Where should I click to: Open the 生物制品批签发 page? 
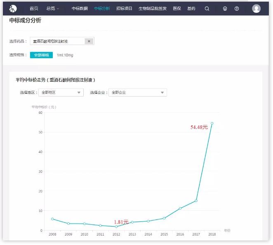tap(153, 8)
